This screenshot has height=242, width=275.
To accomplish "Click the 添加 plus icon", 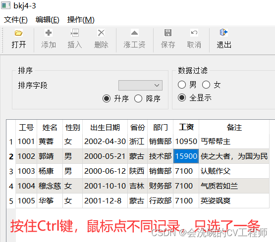I will coord(49,33).
